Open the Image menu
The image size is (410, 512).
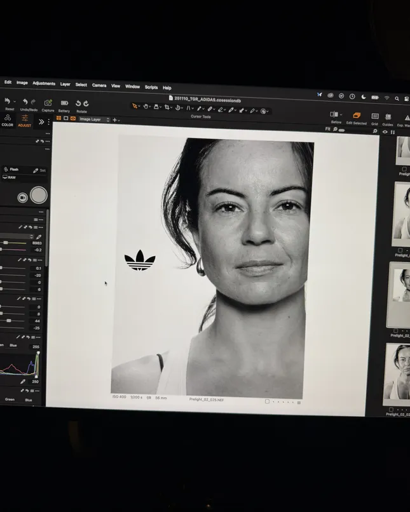[22, 83]
